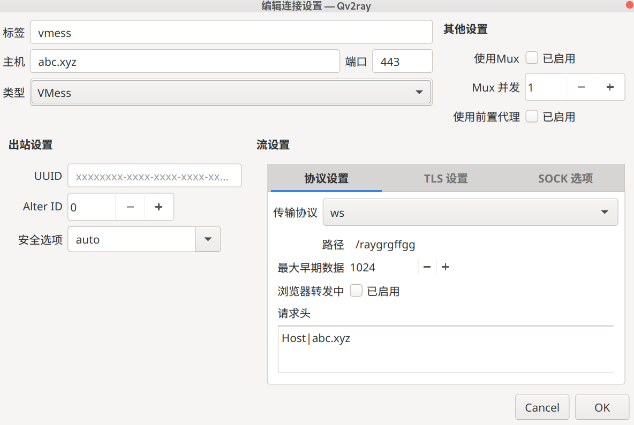Click the plus icon for 最大早期数据
This screenshot has height=425, width=634.
[x=445, y=267]
